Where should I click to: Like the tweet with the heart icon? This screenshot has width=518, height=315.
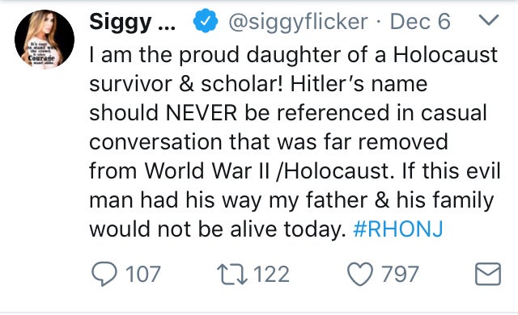click(360, 274)
